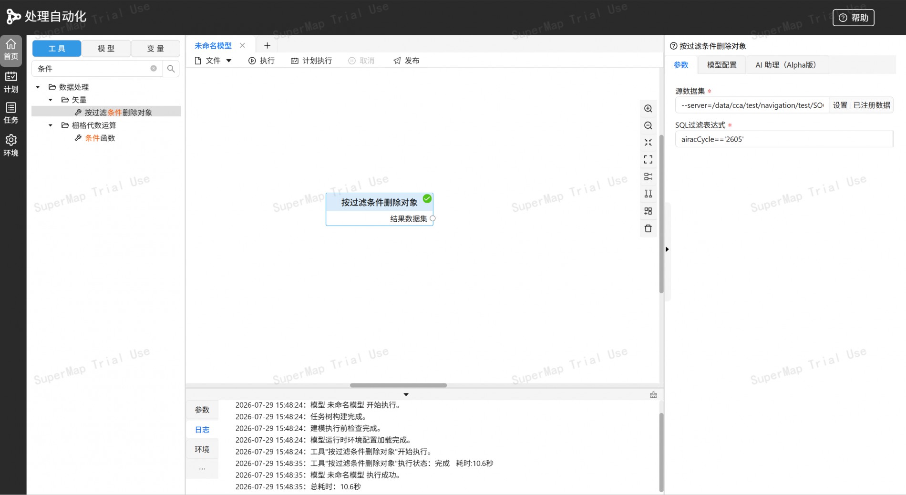Click the corner-brackets full screen icon

click(x=648, y=159)
